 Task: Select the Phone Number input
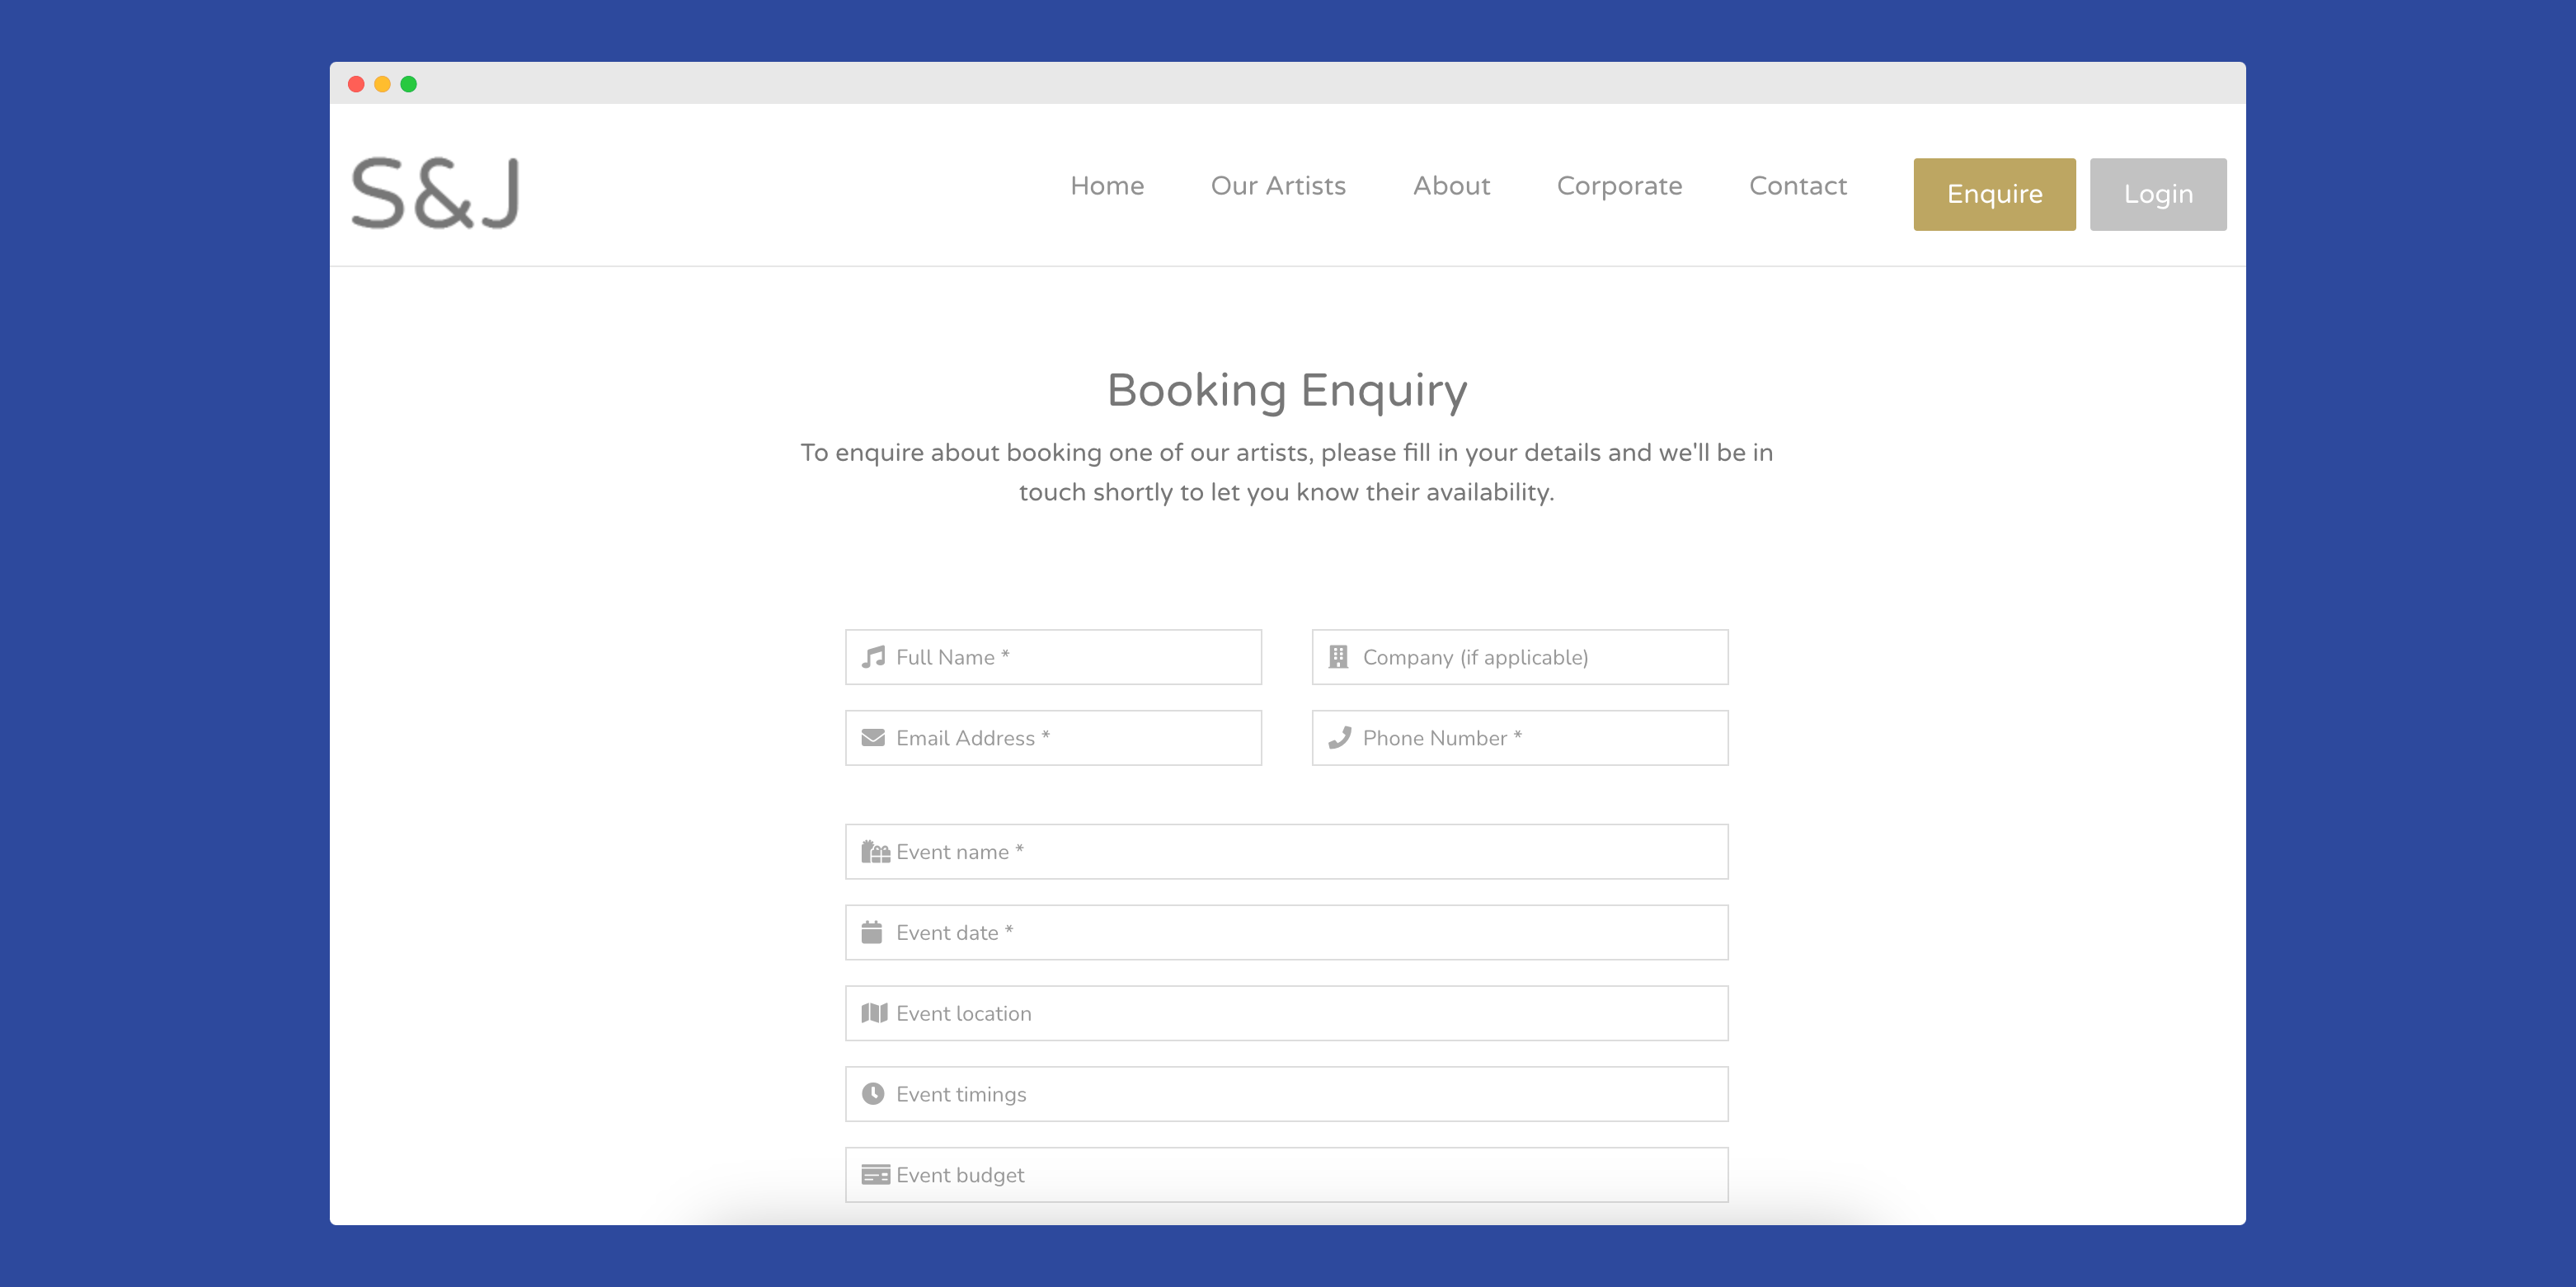coord(1520,738)
